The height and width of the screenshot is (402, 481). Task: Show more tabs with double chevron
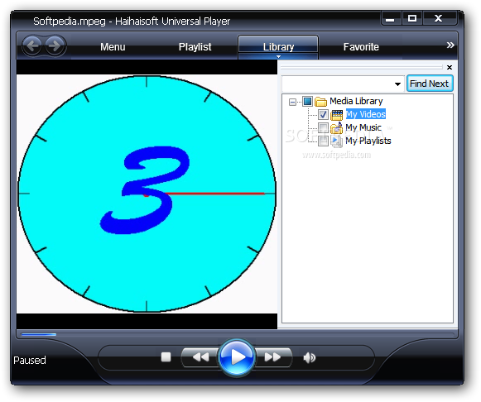[450, 45]
